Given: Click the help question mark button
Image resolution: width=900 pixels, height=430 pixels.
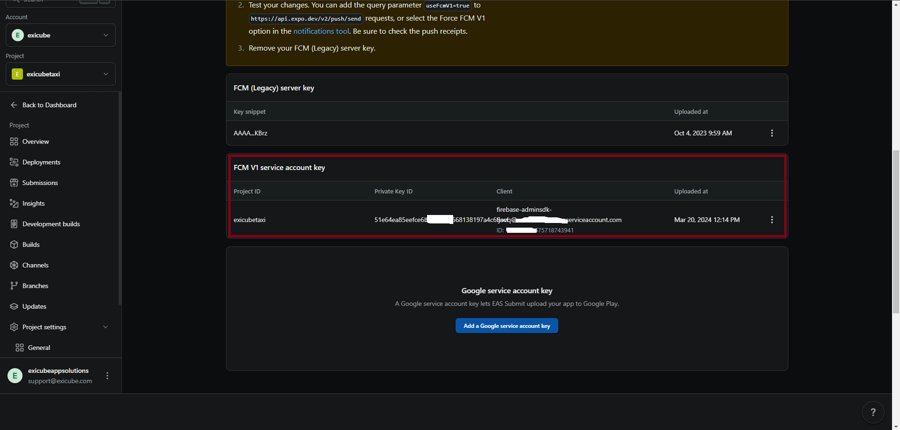Looking at the screenshot, I should point(872,412).
